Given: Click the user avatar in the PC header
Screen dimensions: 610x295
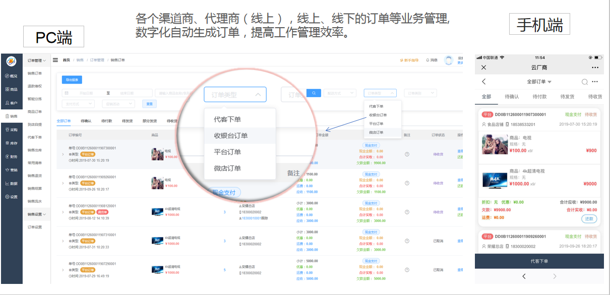Looking at the screenshot, I should coord(448,60).
